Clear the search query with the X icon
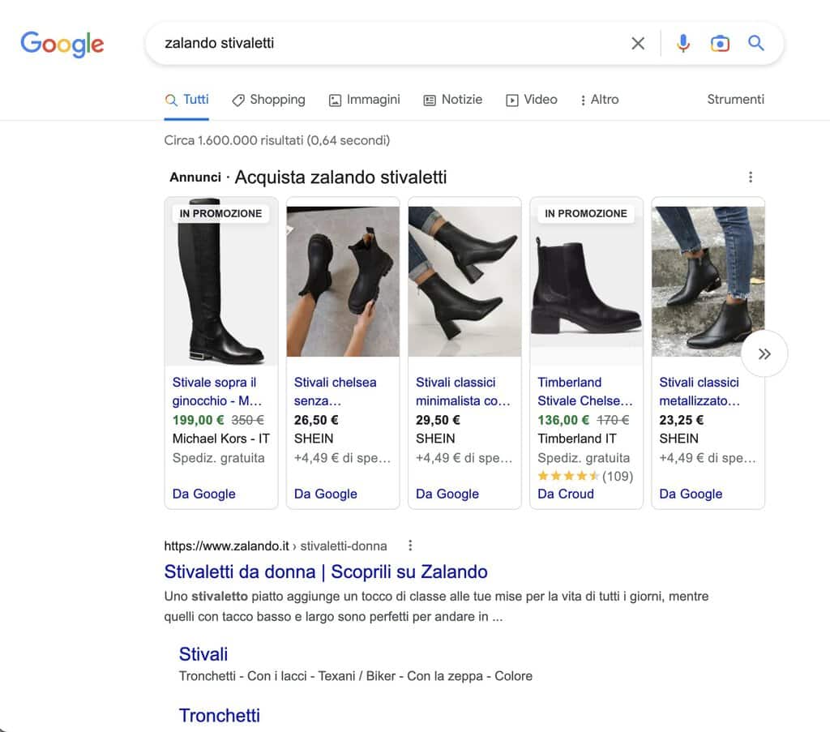Image resolution: width=830 pixels, height=732 pixels. (x=638, y=44)
